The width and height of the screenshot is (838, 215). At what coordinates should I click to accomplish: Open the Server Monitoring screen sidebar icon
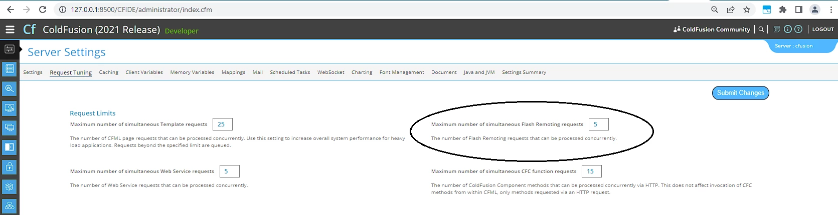(10, 108)
